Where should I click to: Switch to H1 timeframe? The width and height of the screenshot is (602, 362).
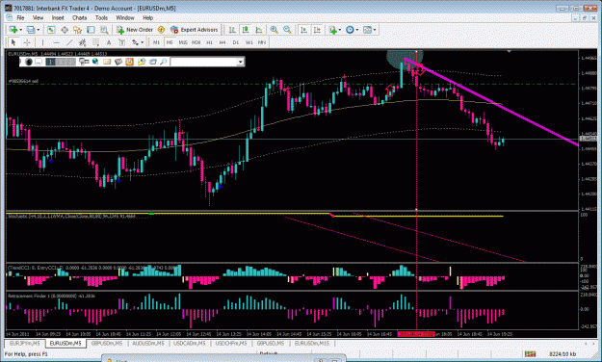209,42
